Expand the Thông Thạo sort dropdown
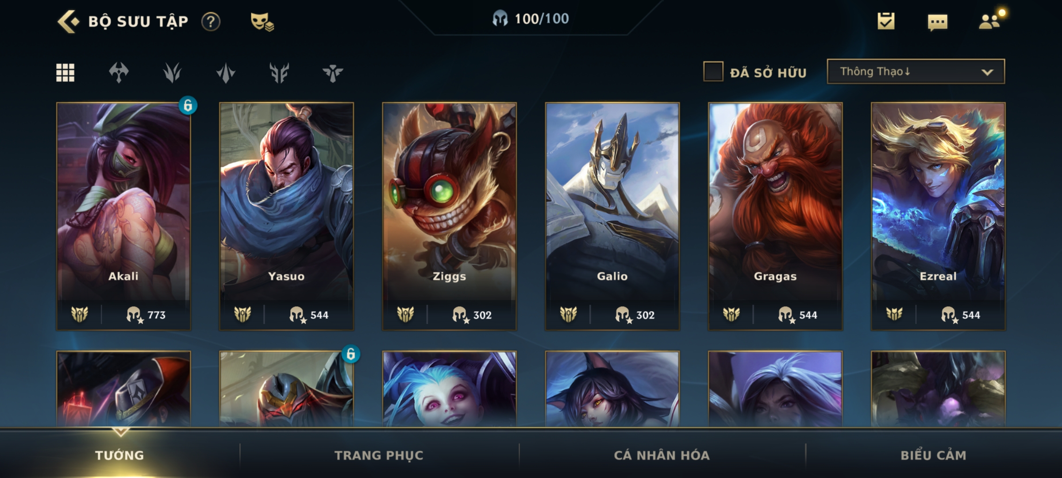Screen dimensions: 1062x478 pos(916,71)
